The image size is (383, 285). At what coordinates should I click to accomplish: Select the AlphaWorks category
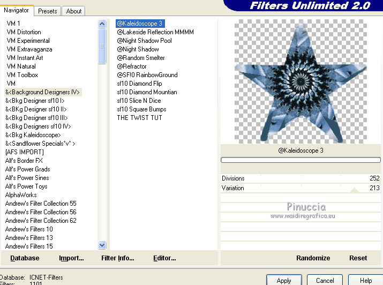[x=21, y=194]
